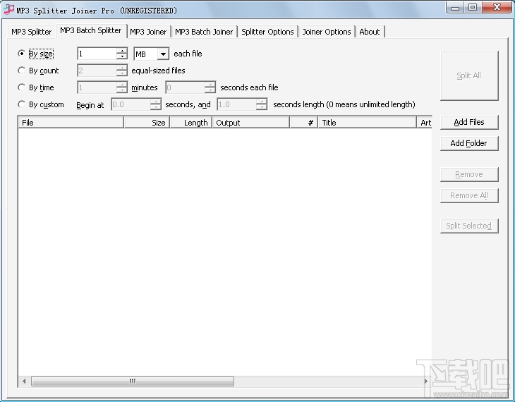The width and height of the screenshot is (515, 402).
Task: Select the By size radio button
Action: pos(21,53)
